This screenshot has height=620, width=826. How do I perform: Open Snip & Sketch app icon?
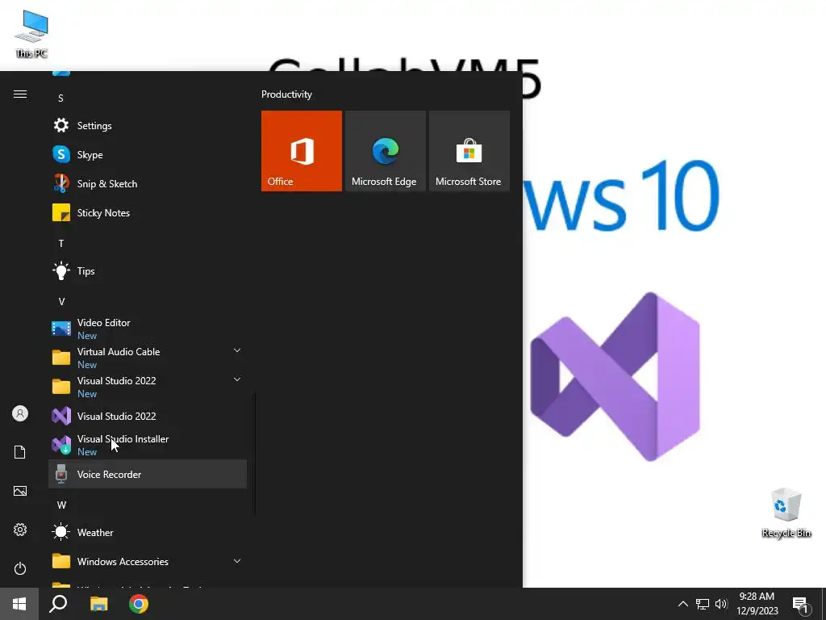[61, 183]
